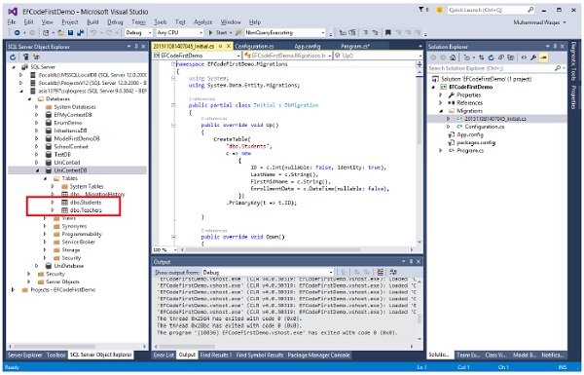Click the Properties wrench icon in Solution Explorer

pyautogui.click(x=533, y=57)
